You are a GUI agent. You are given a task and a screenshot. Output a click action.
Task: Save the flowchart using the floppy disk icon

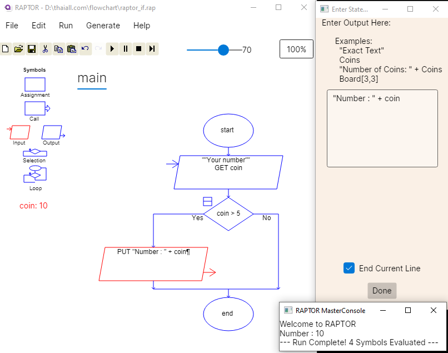coord(32,49)
